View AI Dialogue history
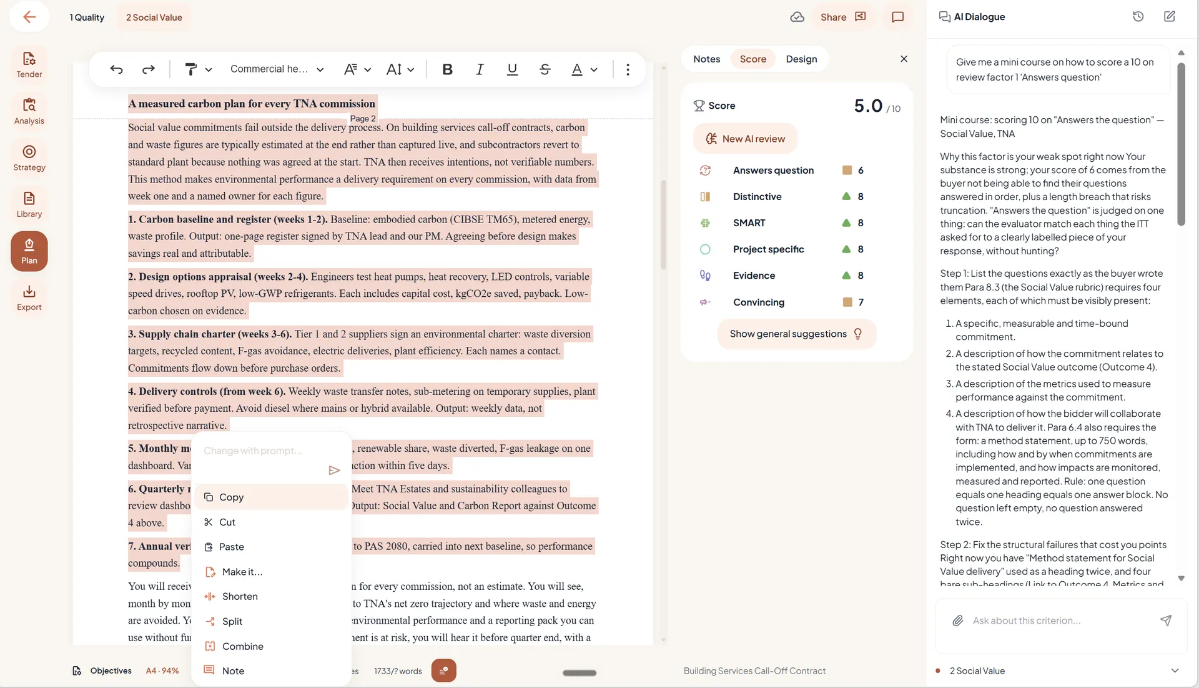Viewport: 1199px width, 688px height. (1138, 17)
